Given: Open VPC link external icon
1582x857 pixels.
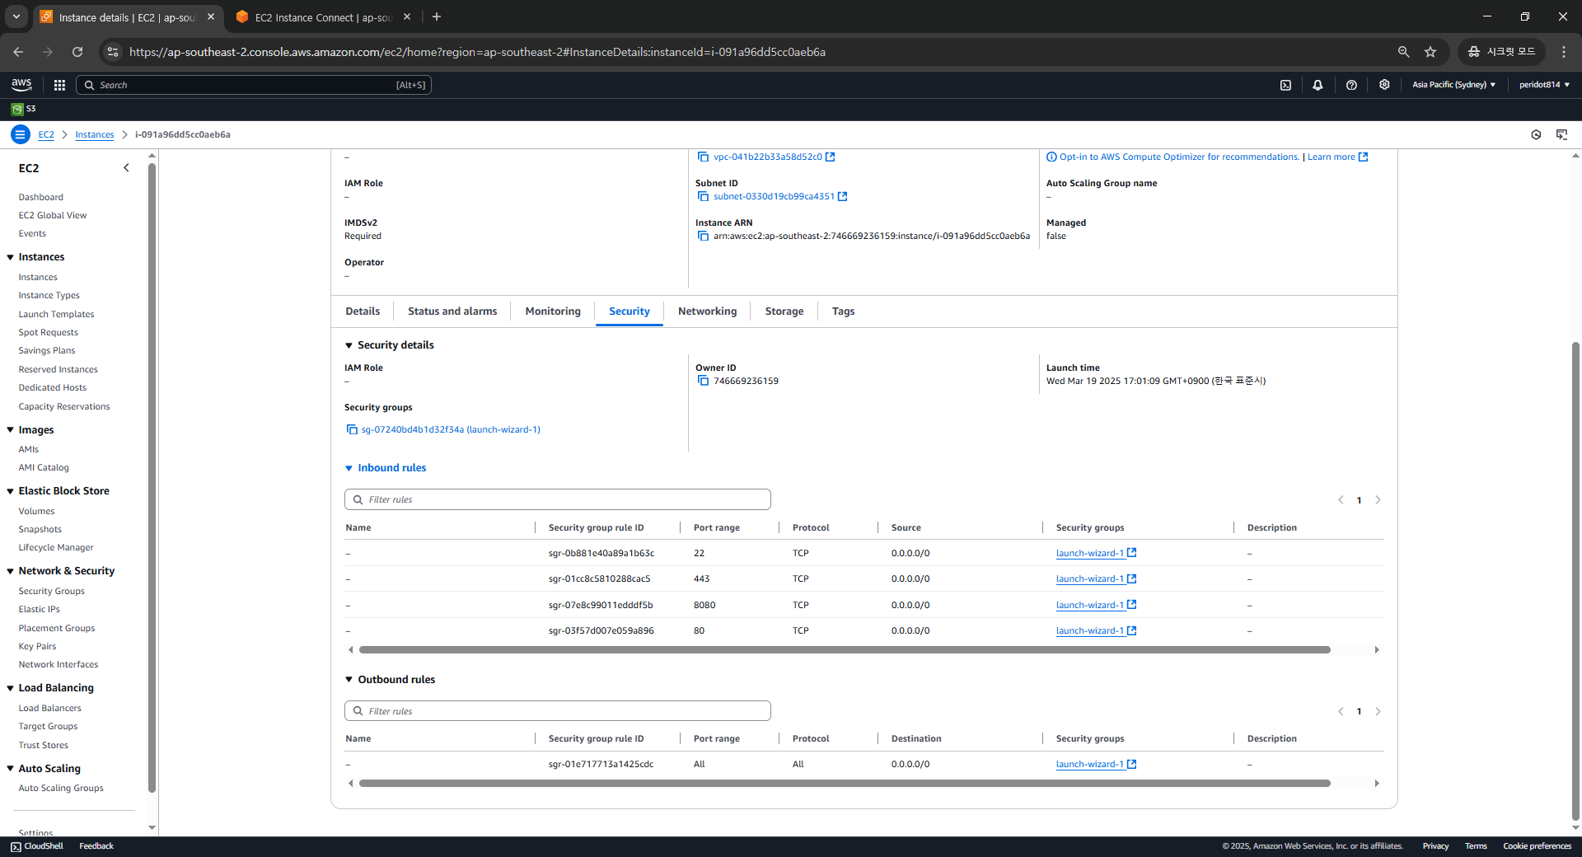Looking at the screenshot, I should [x=831, y=157].
